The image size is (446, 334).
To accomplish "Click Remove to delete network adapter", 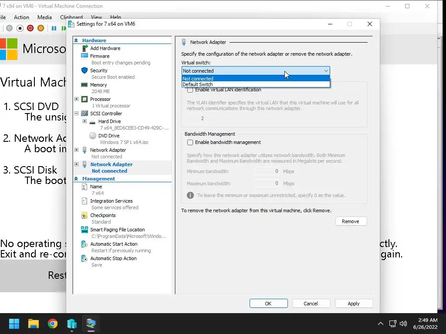I will (x=351, y=221).
